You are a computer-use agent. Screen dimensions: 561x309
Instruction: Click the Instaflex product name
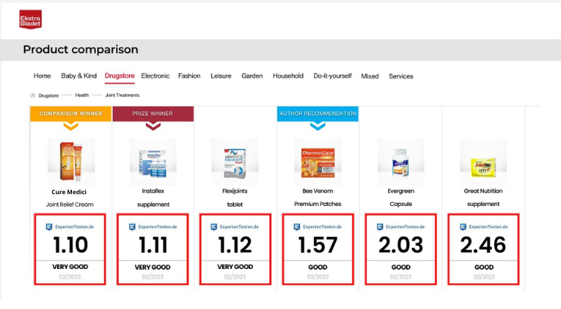153,191
